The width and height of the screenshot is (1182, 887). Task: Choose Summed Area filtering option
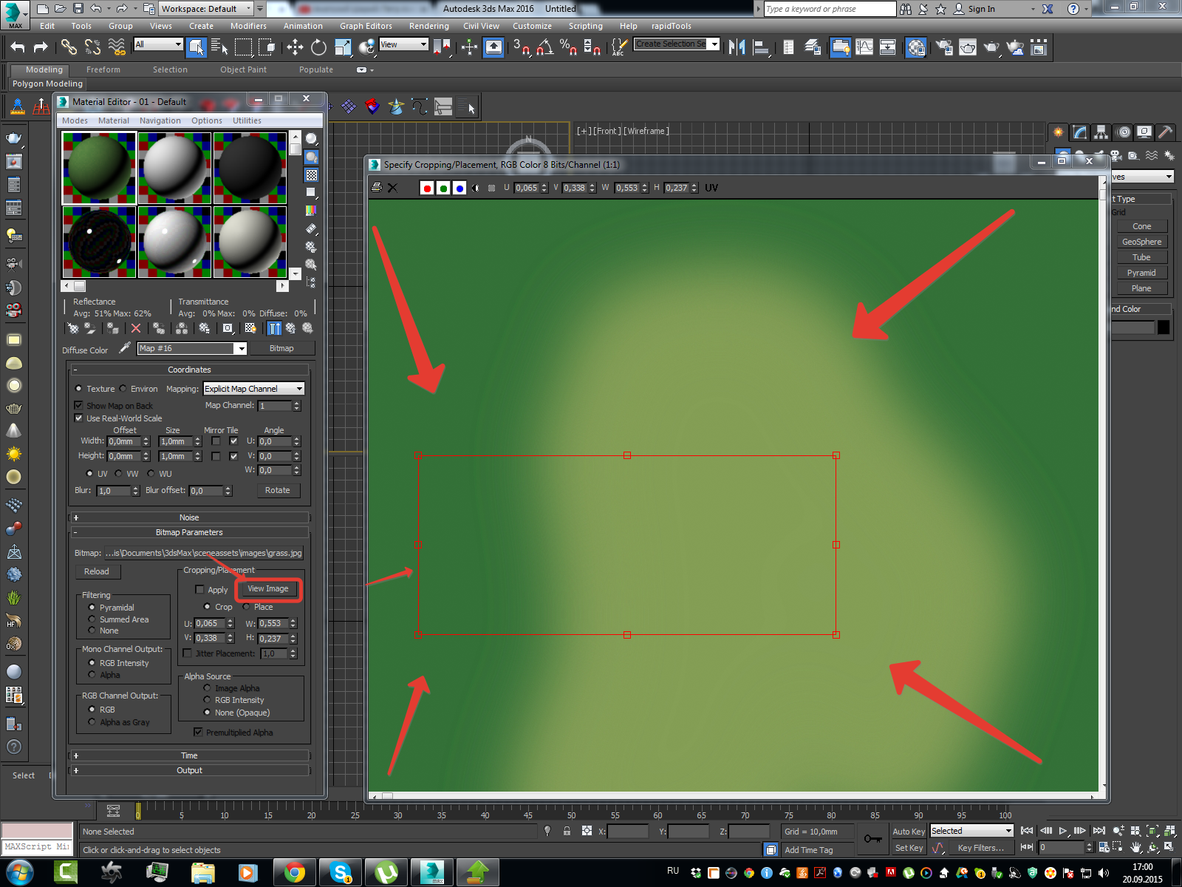92,619
